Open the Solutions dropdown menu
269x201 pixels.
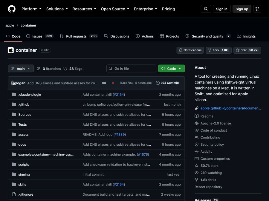57,9
